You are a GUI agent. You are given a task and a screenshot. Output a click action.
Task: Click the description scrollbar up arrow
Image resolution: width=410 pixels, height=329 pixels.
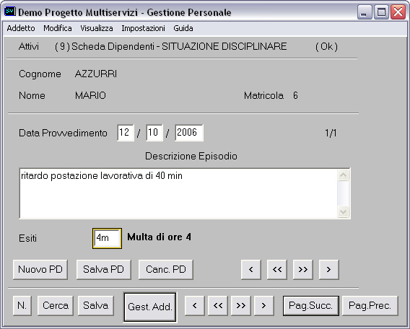tap(343, 175)
